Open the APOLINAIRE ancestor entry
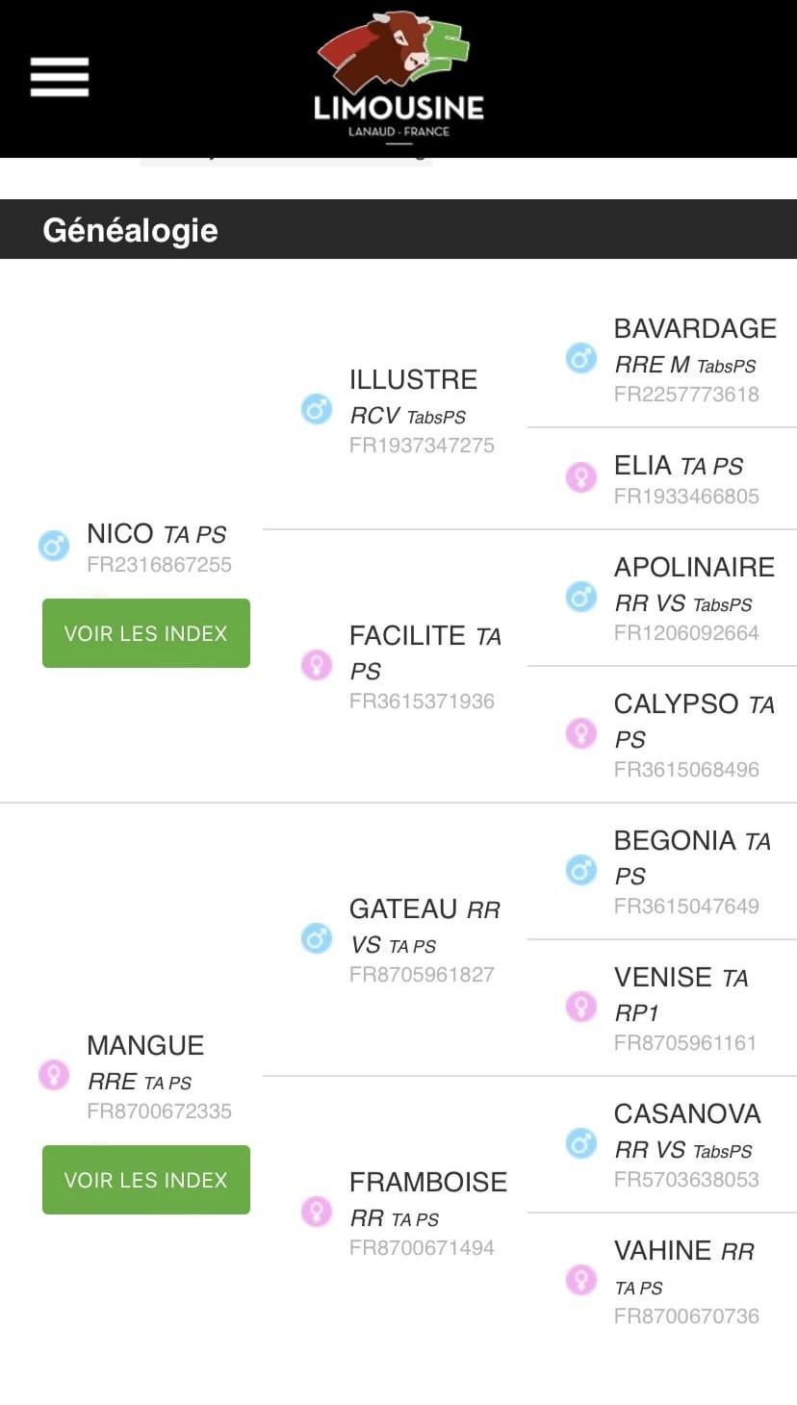The height and width of the screenshot is (1405, 797). (x=694, y=568)
